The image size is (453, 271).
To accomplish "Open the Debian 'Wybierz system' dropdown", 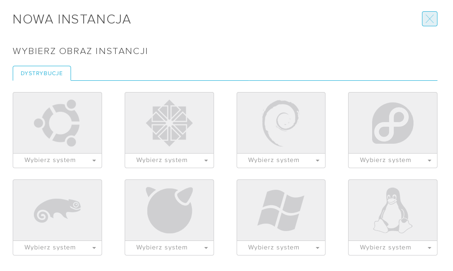I will (x=281, y=161).
